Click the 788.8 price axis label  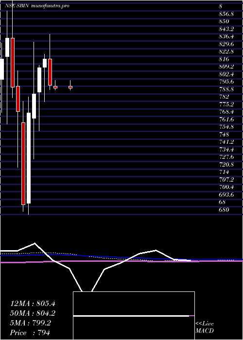tap(226, 89)
